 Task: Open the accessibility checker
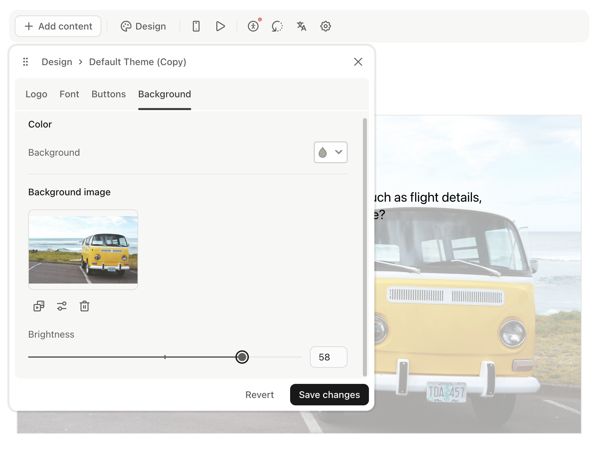[253, 26]
